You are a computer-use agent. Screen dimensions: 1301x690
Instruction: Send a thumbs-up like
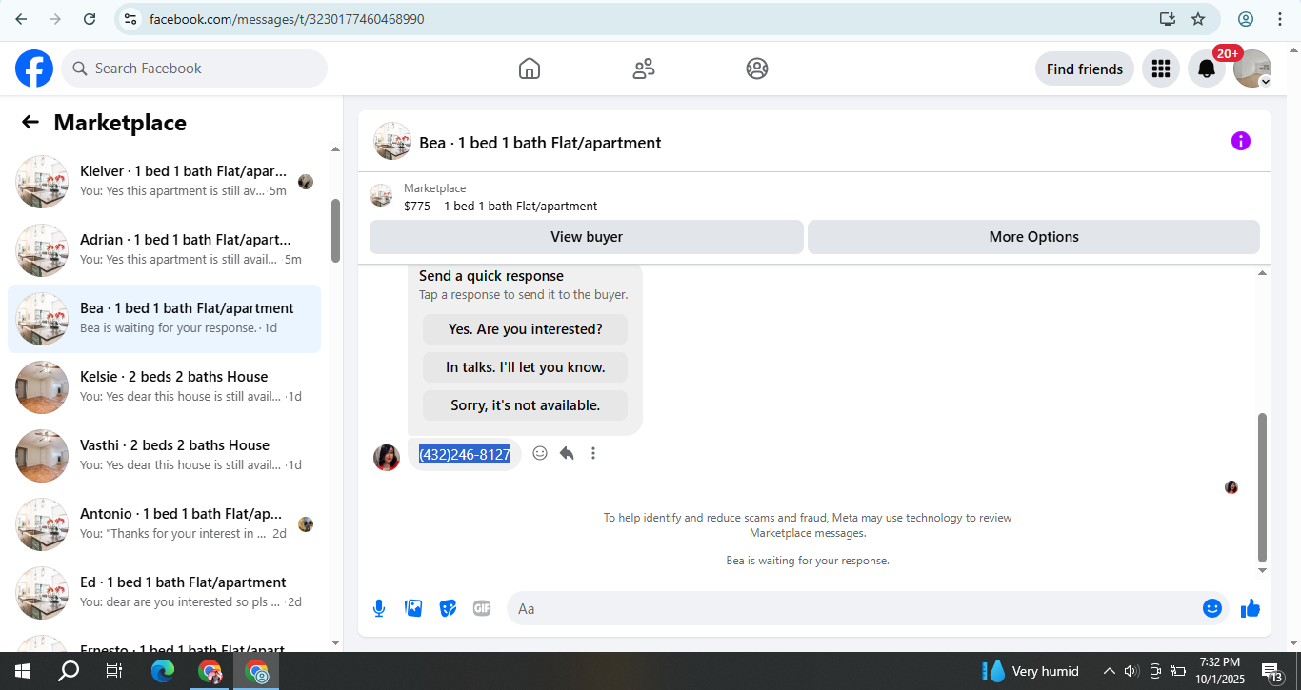point(1251,608)
